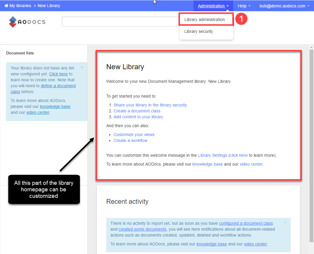Open knowledge base link in Recent activity
The image size is (314, 254).
(212, 244)
